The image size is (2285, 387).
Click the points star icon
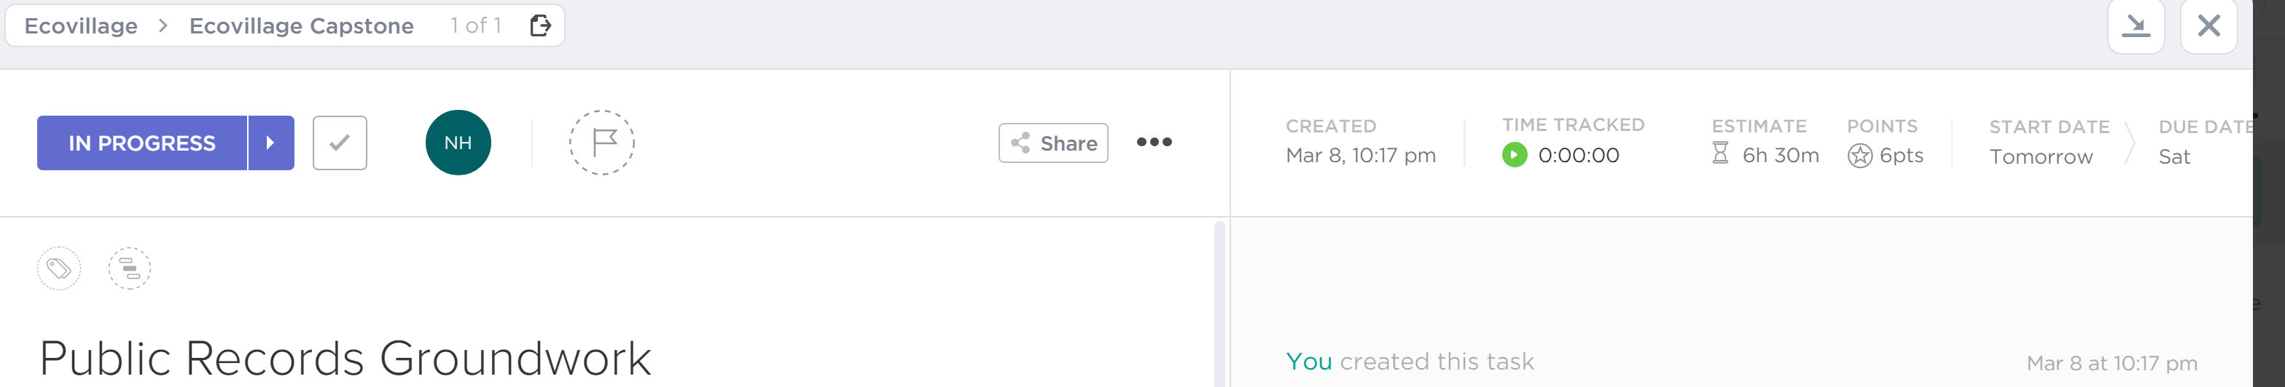click(1859, 156)
